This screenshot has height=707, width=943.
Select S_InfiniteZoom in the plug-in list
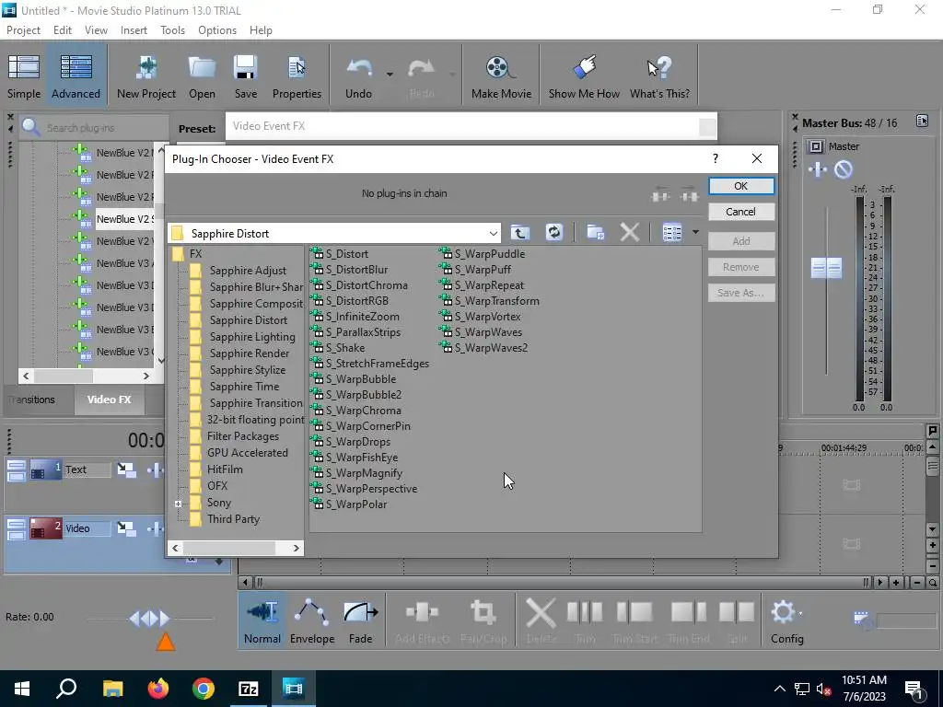click(355, 317)
